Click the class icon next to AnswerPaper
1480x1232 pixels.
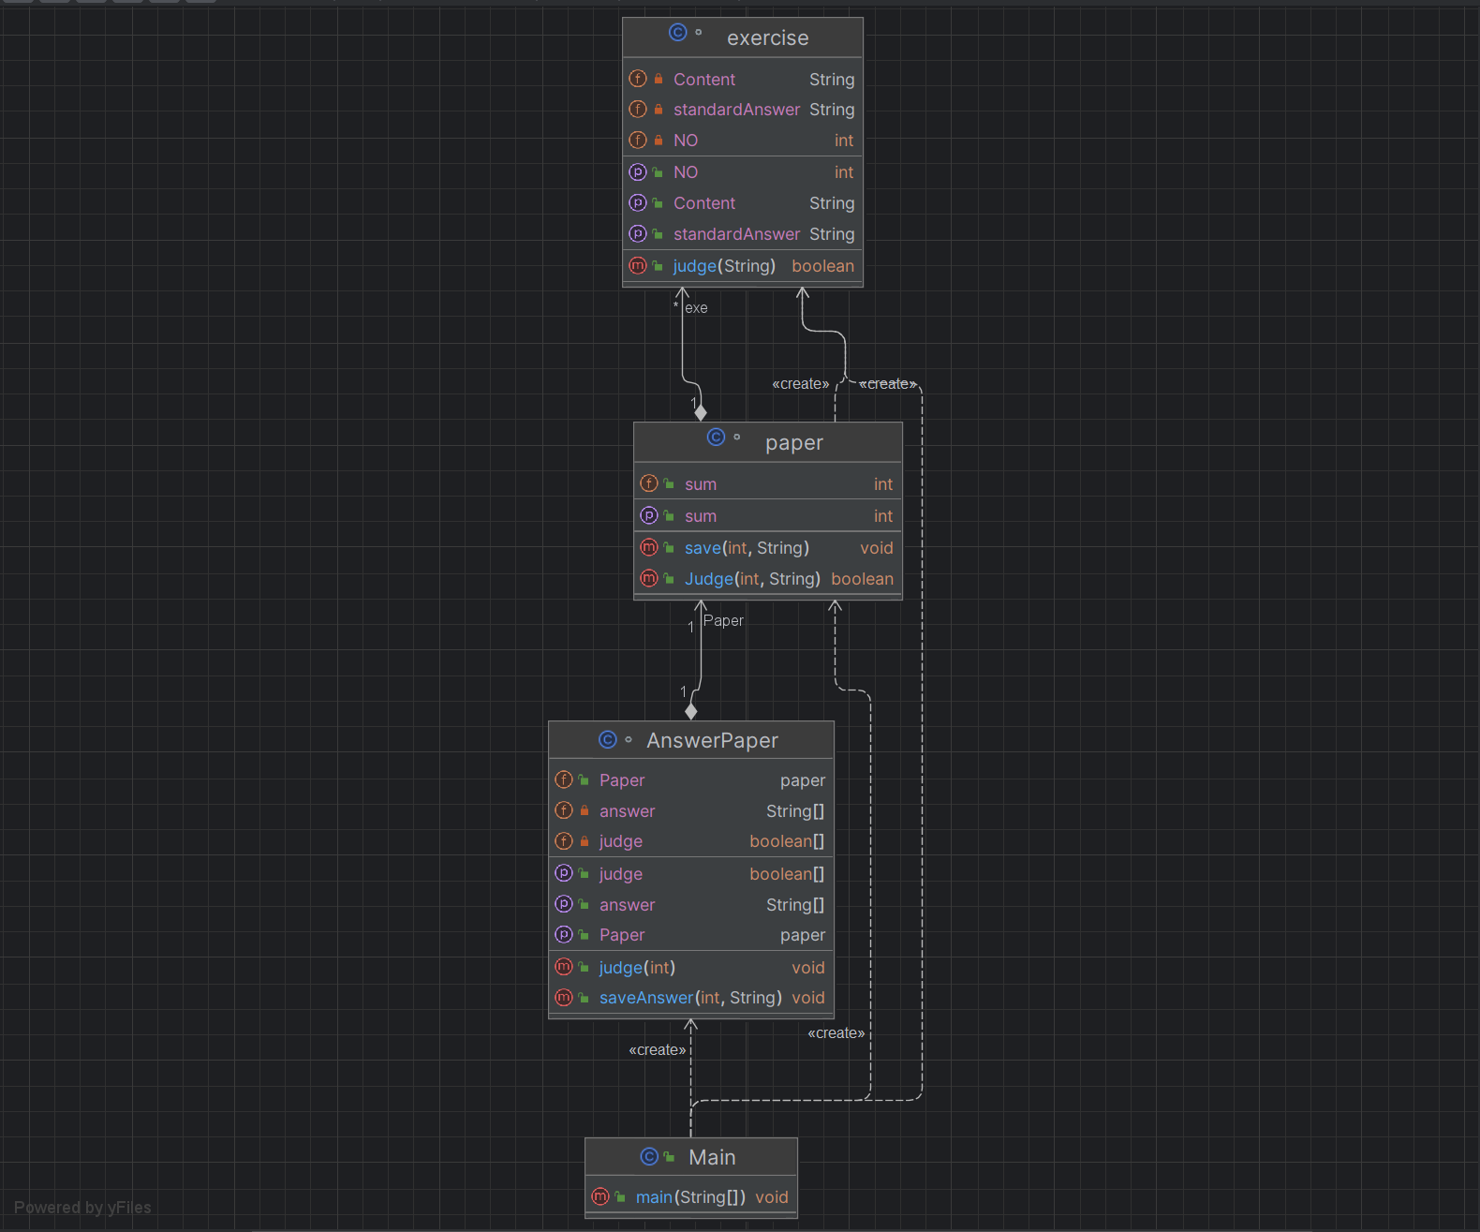pos(607,740)
